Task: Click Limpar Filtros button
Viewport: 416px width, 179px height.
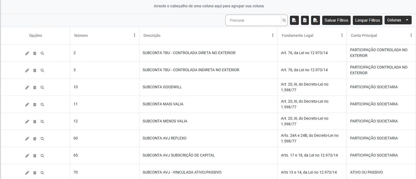Action: click(367, 20)
